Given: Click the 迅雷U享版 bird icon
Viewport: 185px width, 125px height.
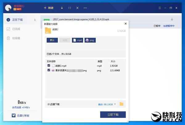Looking at the screenshot, I should (14, 115).
